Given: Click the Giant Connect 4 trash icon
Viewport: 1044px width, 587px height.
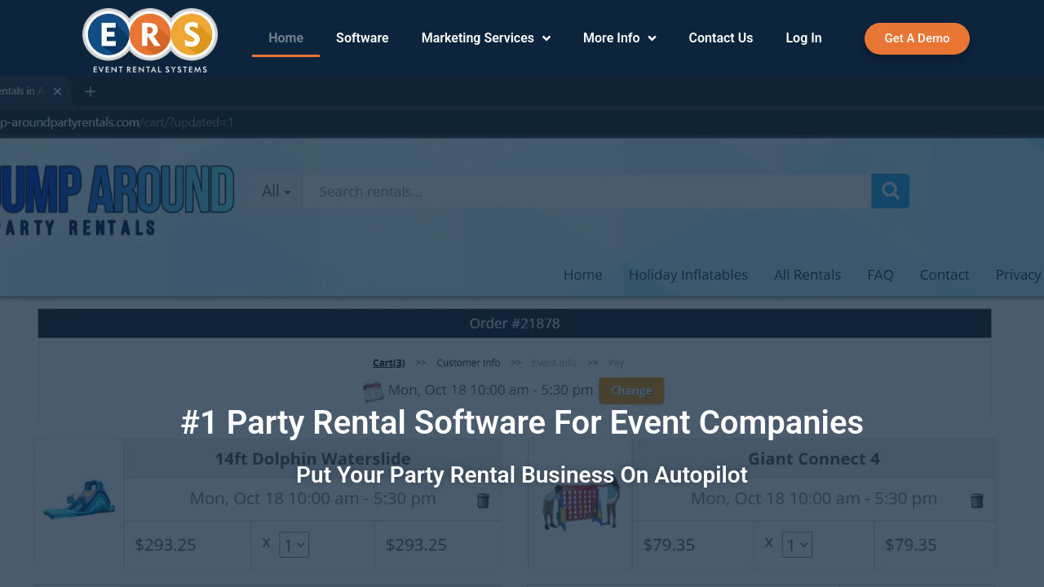Looking at the screenshot, I should tap(976, 501).
